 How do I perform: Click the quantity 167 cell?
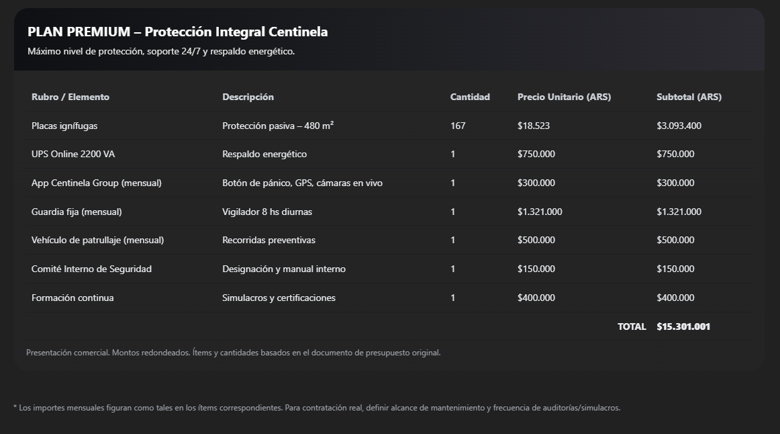(x=458, y=126)
